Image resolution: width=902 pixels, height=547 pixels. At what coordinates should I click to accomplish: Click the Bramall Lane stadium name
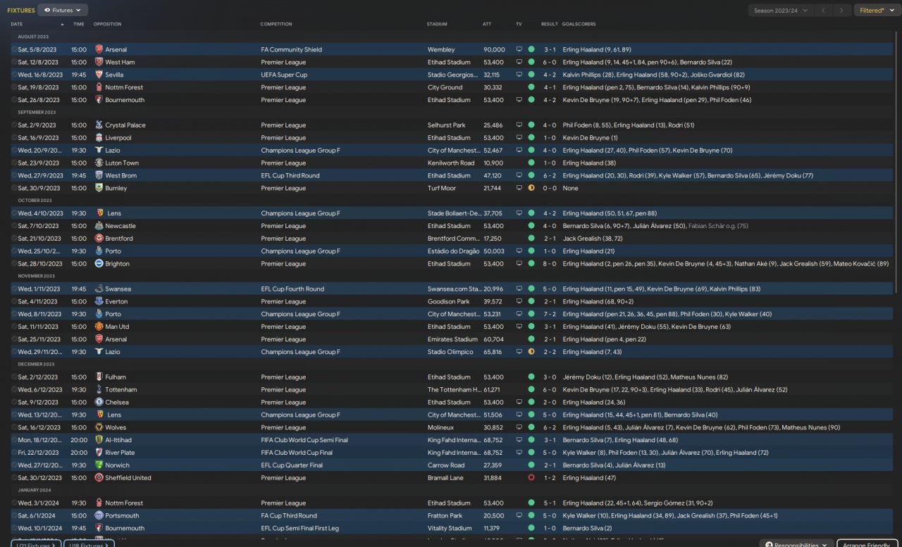coord(446,478)
